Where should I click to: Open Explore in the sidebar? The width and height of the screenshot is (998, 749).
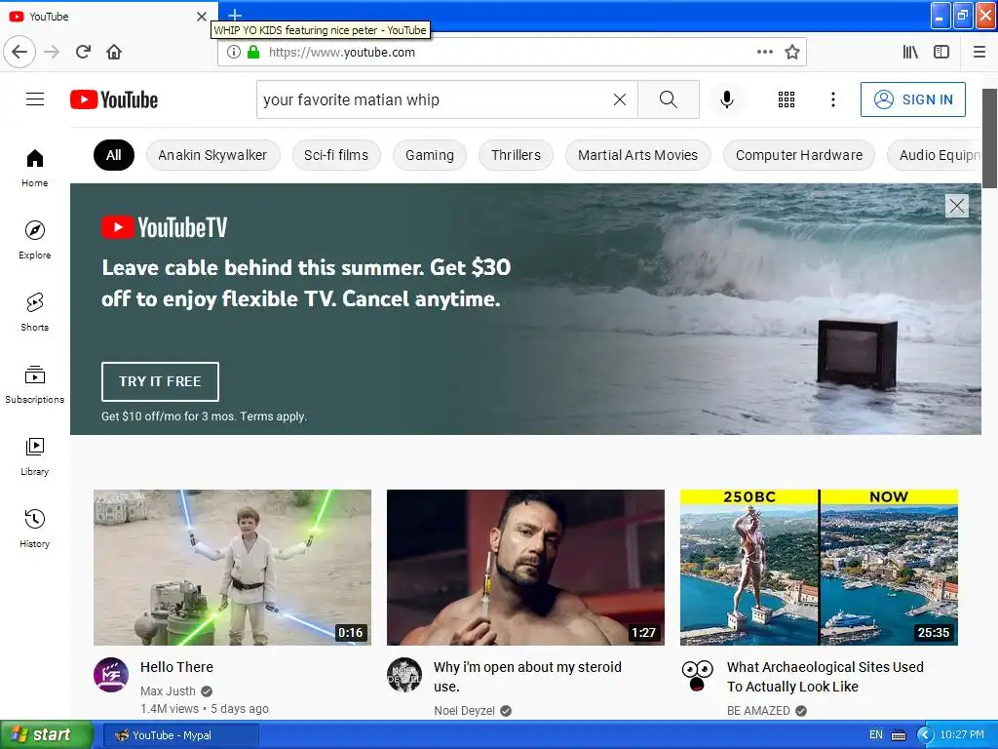point(34,240)
